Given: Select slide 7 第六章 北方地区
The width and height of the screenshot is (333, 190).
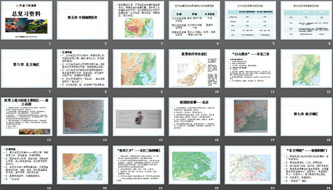Looking at the screenshot, I should [27, 69].
